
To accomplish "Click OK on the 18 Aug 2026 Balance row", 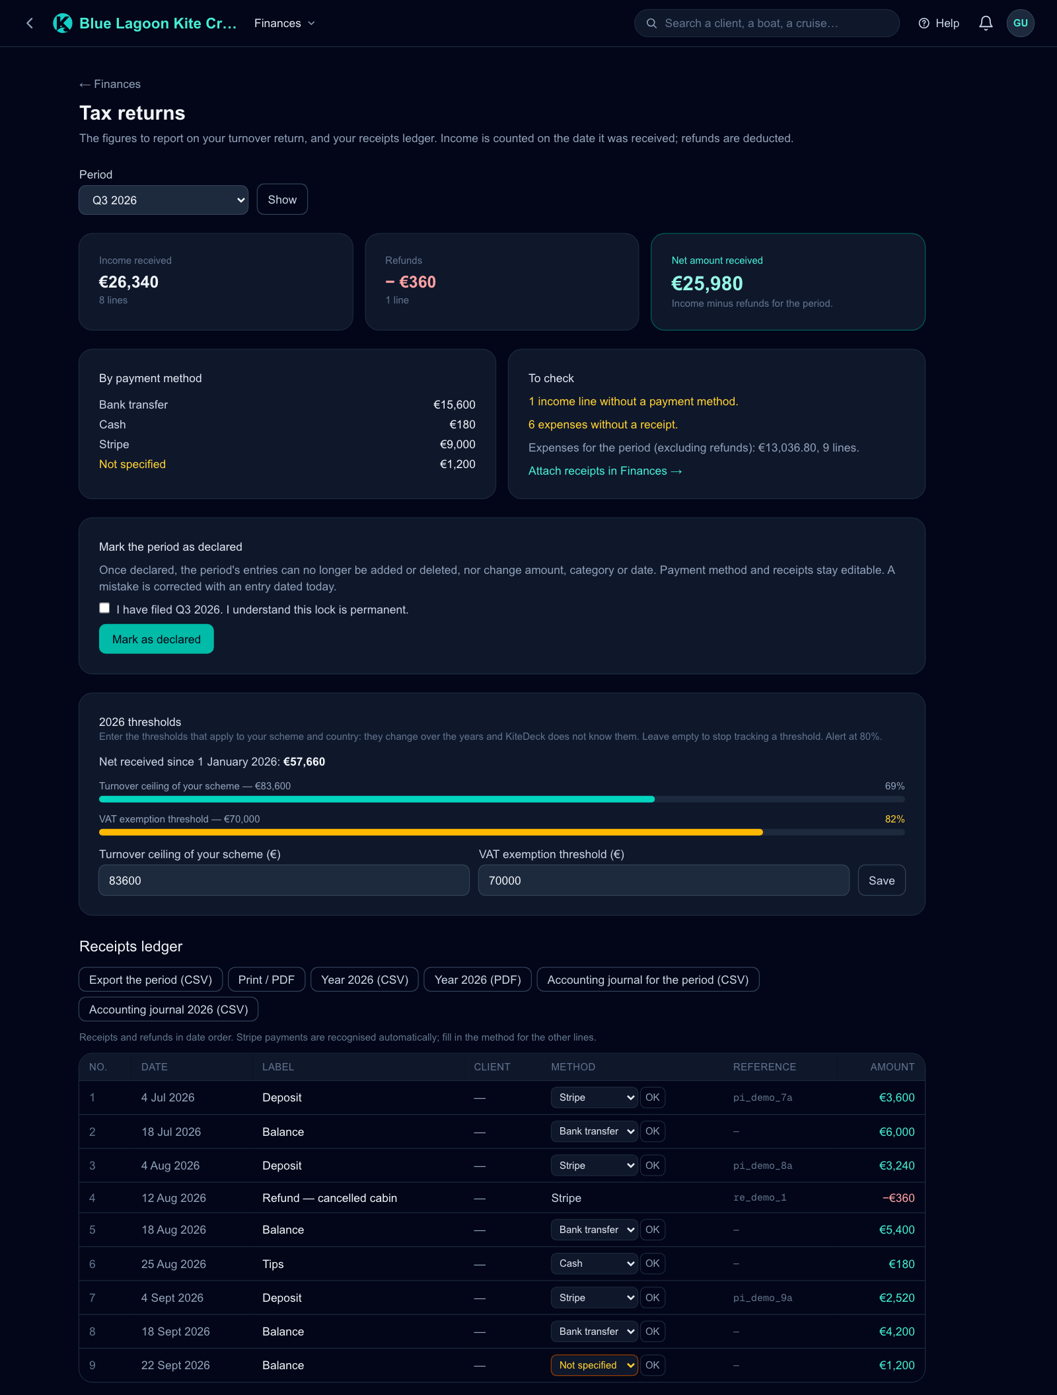I will 653,1230.
